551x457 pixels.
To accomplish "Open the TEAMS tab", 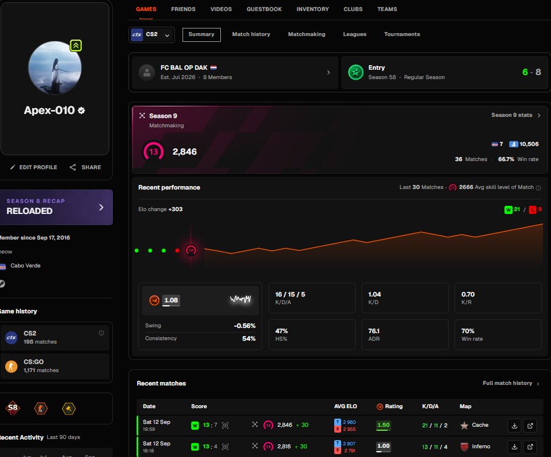I will click(387, 9).
